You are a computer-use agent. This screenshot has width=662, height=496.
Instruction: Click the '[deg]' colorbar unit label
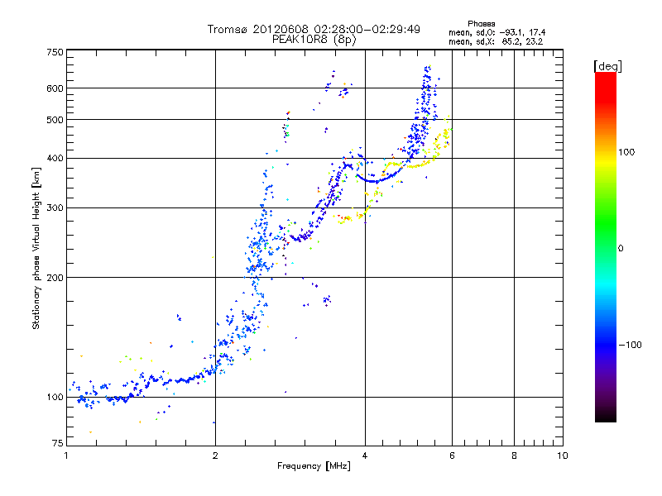tap(607, 66)
